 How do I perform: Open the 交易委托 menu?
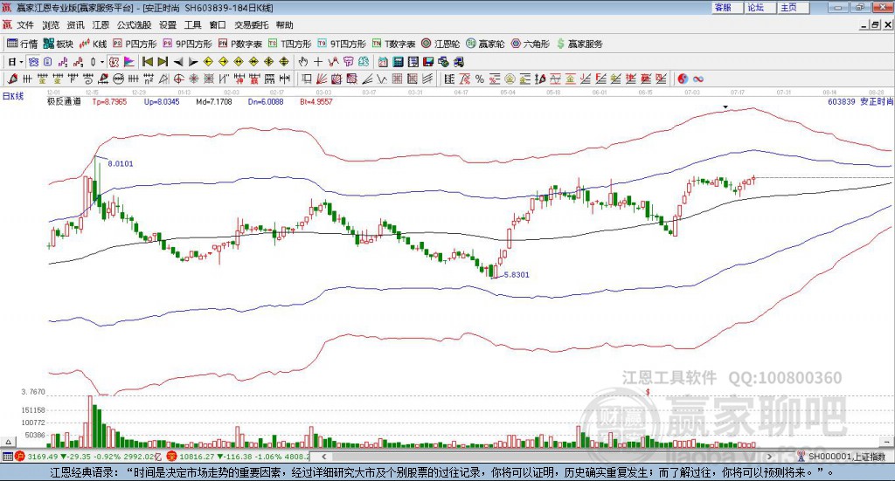251,25
